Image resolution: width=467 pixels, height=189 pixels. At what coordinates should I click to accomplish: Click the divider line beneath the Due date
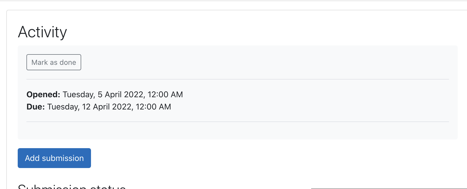click(238, 122)
